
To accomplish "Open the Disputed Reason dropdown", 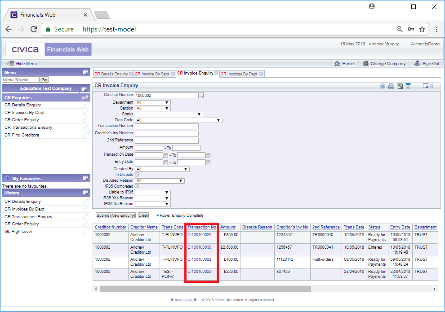I will pos(160,181).
